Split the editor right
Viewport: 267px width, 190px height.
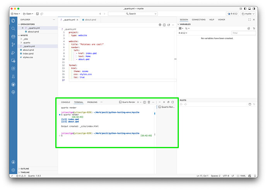[164, 25]
